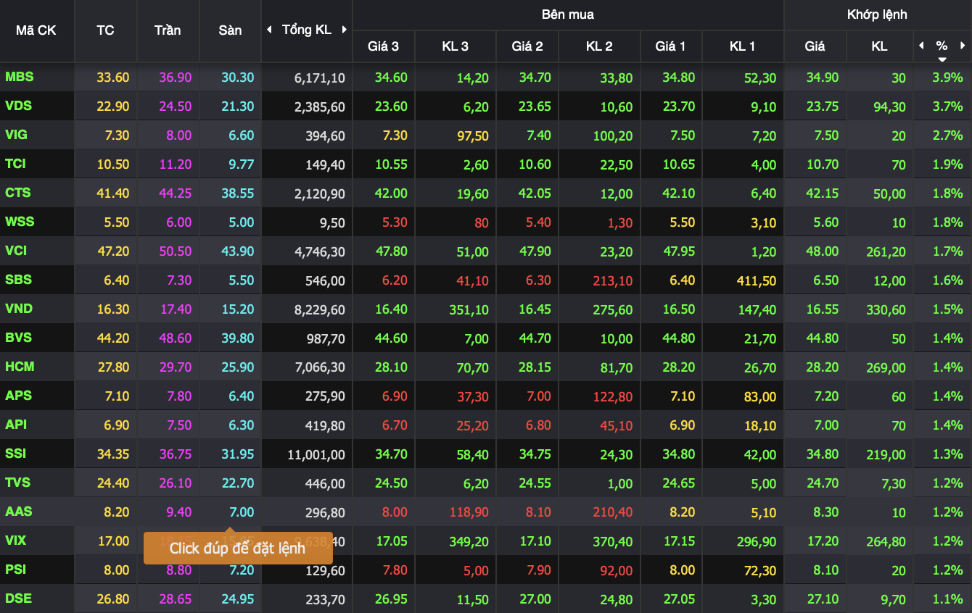
Task: Click the % column header
Action: [942, 46]
